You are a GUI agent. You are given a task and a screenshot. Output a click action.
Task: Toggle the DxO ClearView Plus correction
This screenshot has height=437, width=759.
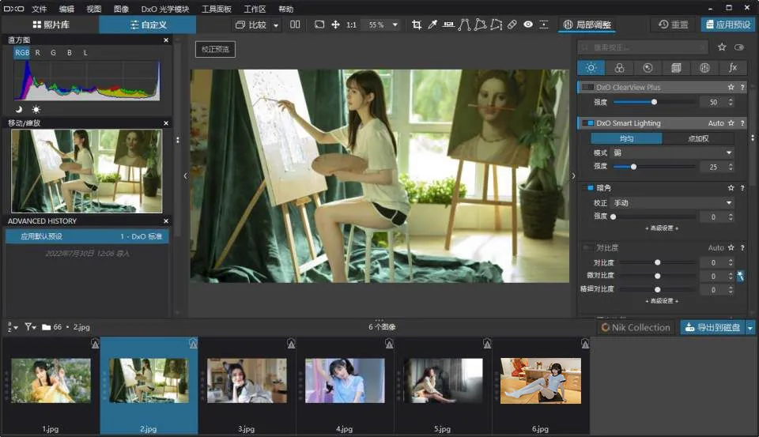tap(587, 87)
